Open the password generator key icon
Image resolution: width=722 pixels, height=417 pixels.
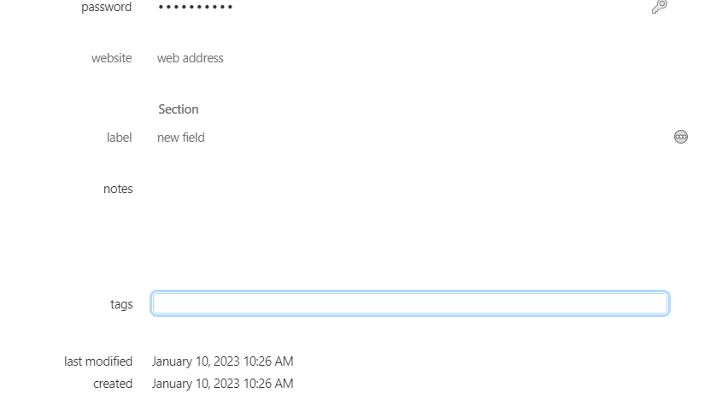[659, 7]
